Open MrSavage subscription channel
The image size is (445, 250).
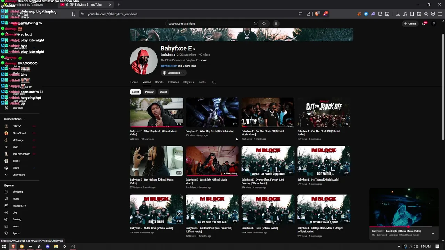coord(18,140)
